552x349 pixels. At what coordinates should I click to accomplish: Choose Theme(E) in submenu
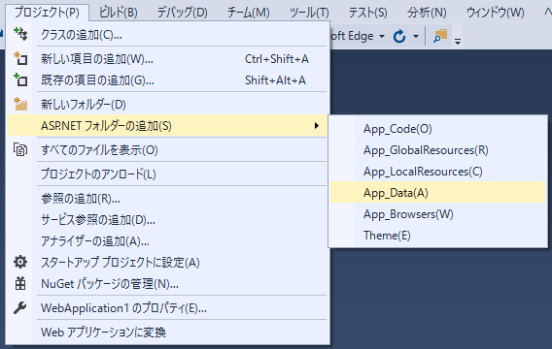[x=438, y=236]
